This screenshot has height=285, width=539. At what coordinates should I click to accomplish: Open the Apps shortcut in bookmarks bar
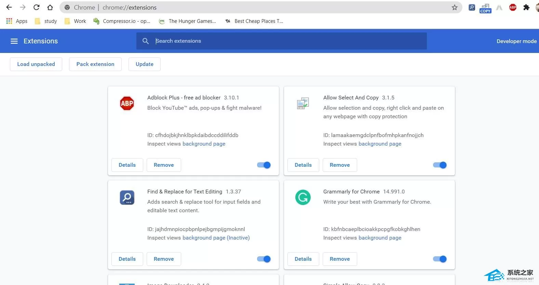coord(17,21)
